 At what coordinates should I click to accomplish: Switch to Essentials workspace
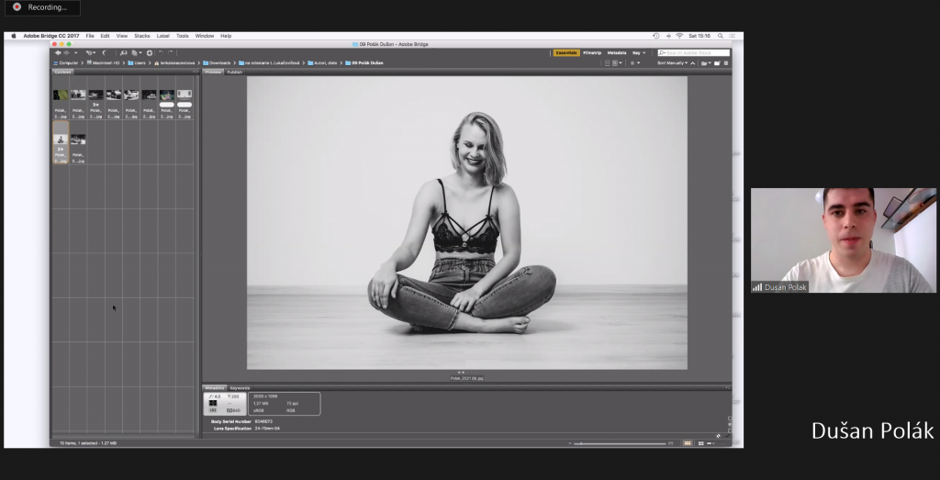coord(566,52)
